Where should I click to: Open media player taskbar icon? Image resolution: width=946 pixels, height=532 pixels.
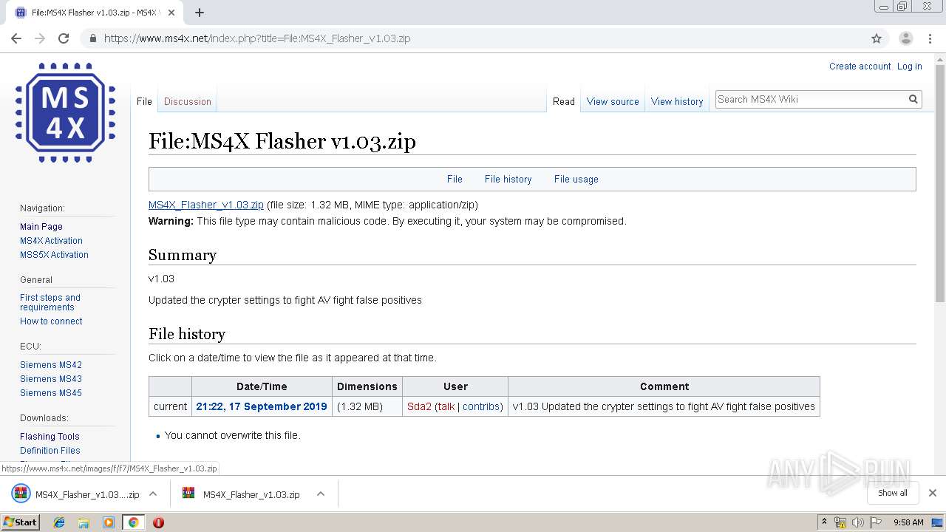point(109,522)
